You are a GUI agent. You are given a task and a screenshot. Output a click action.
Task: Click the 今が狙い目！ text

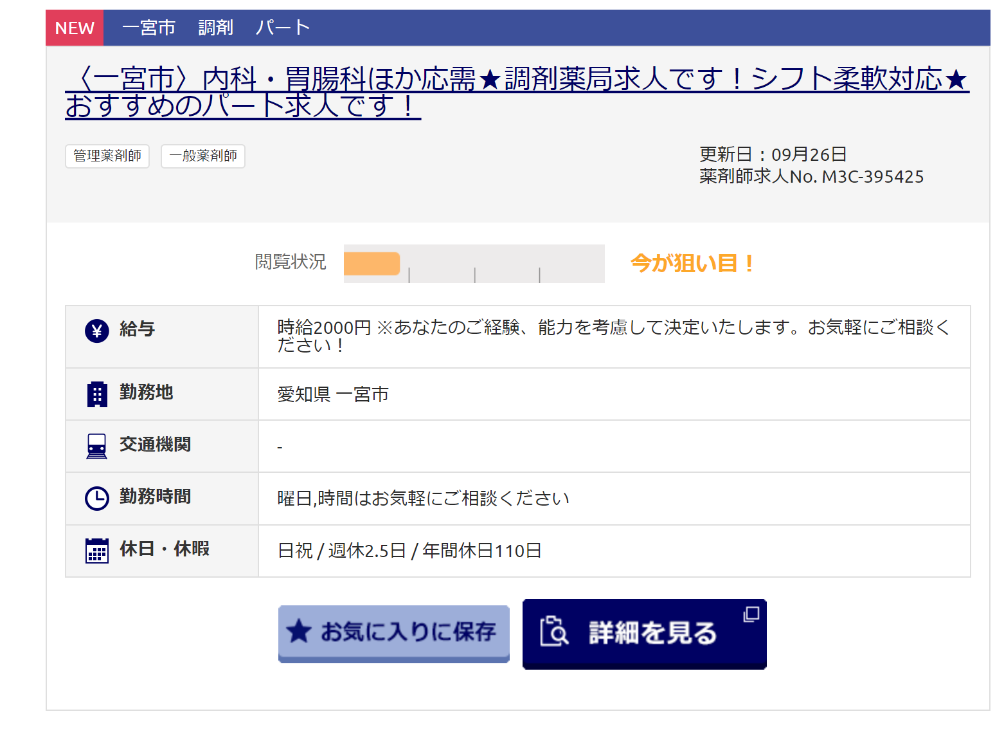click(693, 263)
